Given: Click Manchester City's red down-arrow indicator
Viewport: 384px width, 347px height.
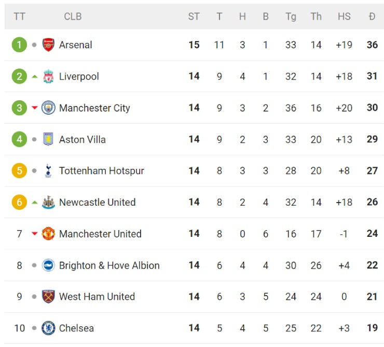Looking at the screenshot, I should [x=35, y=108].
